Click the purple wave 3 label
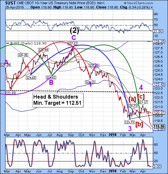 [130, 129]
